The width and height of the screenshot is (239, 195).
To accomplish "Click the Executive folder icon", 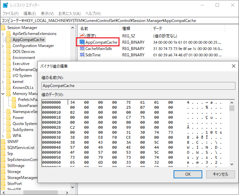I will (9, 64).
